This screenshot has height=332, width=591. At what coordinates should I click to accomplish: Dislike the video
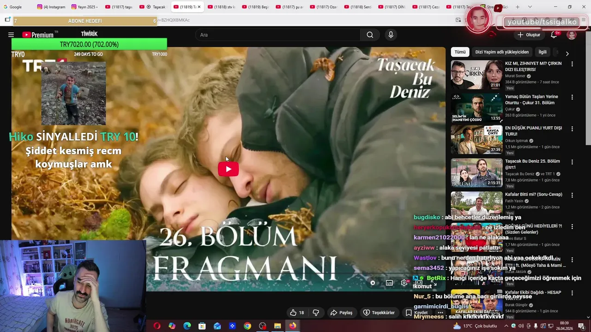(316, 313)
